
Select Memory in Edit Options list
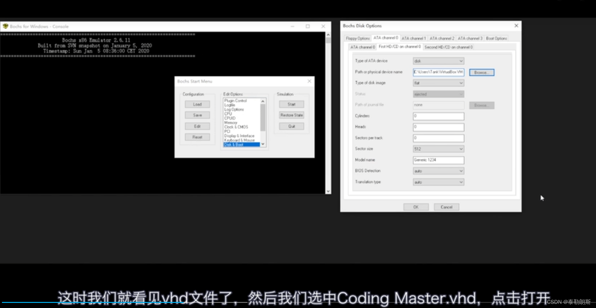(231, 123)
